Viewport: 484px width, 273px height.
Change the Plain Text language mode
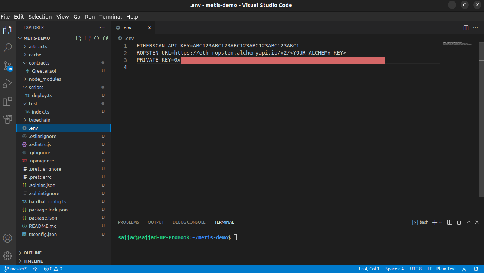click(446, 269)
